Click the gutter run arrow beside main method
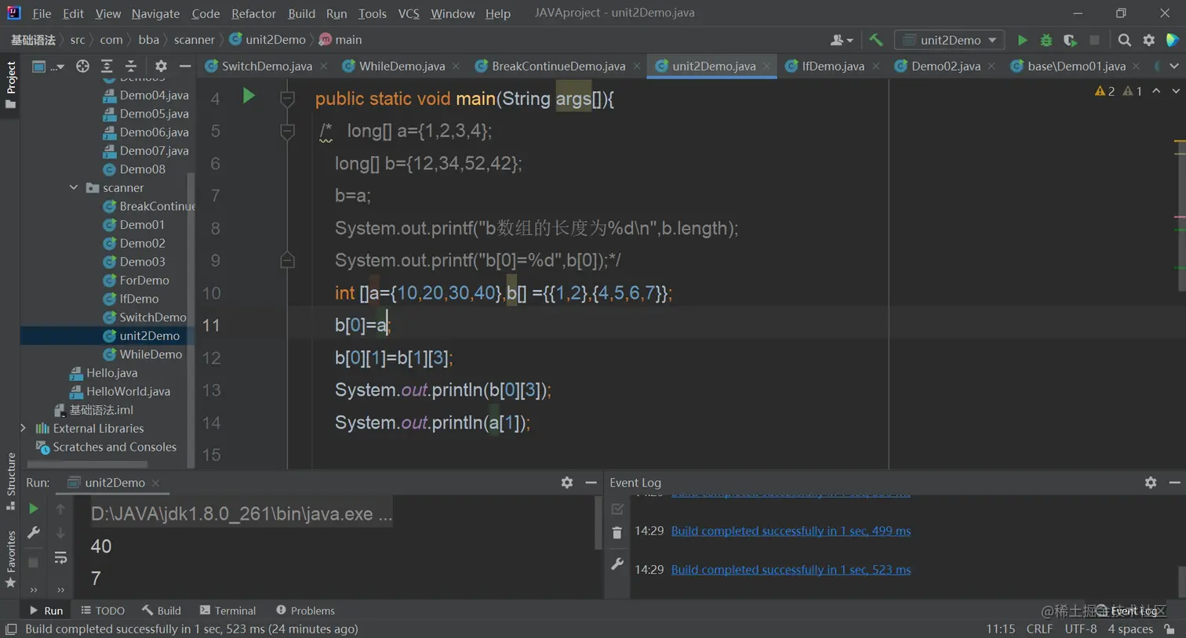The width and height of the screenshot is (1186, 638). tap(249, 96)
